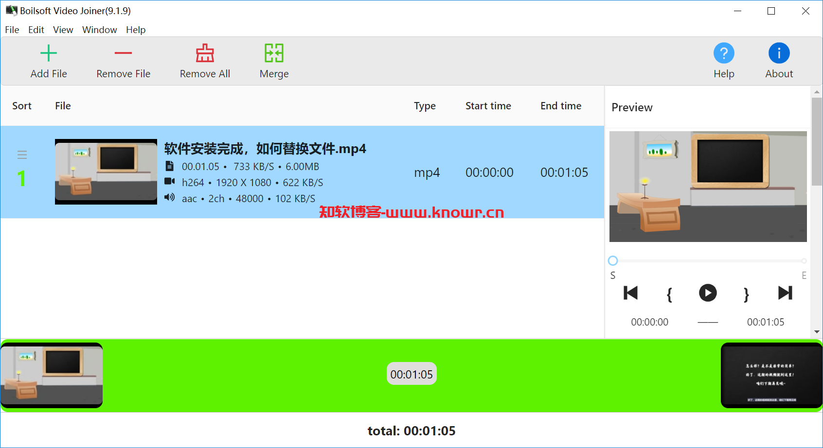The height and width of the screenshot is (448, 823).
Task: Click the Merge icon in toolbar
Action: 274,53
